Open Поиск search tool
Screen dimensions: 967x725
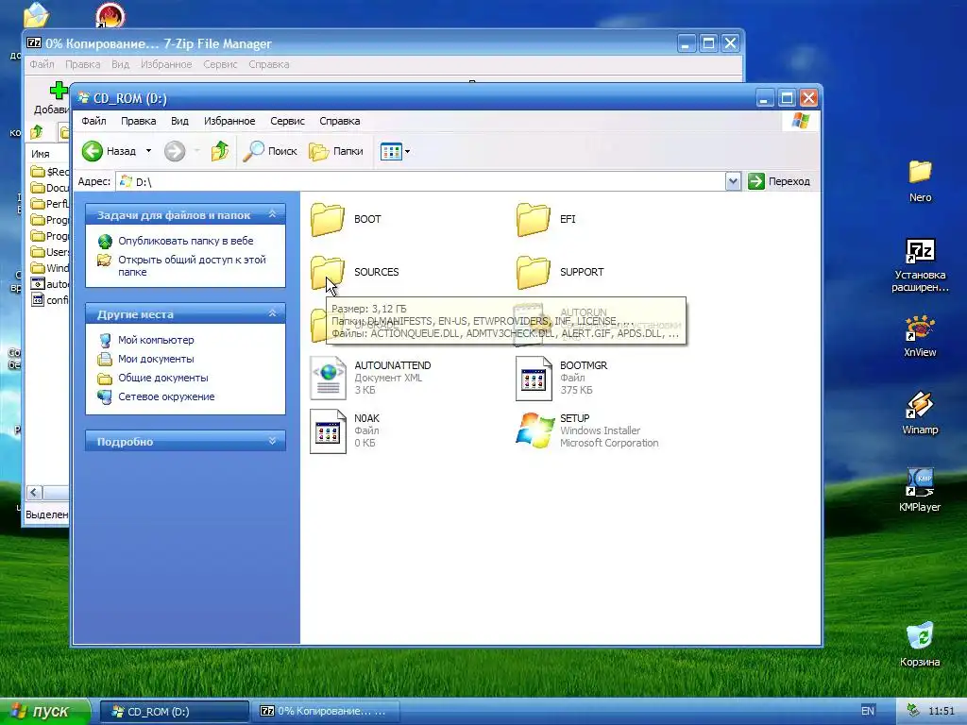pyautogui.click(x=270, y=151)
